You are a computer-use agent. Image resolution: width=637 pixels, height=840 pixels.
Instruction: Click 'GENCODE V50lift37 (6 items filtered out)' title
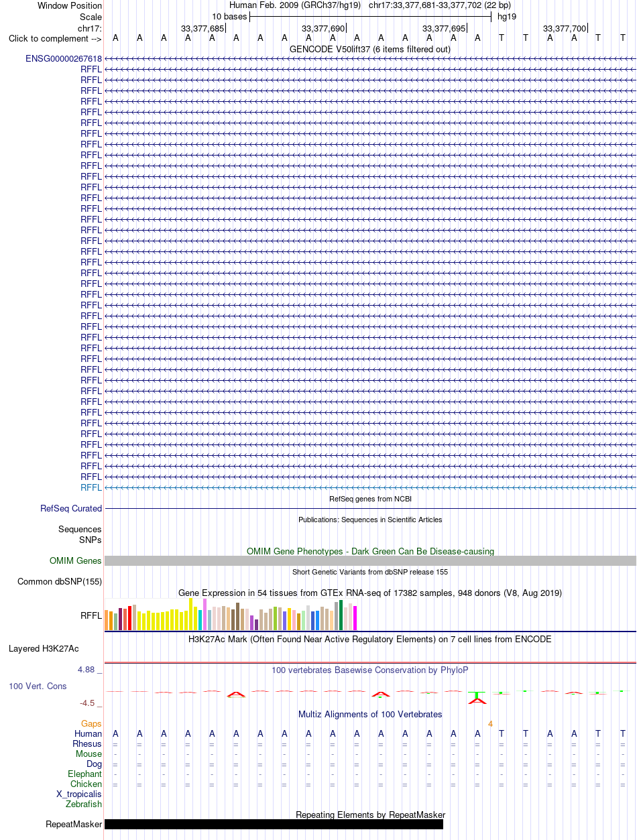tap(370, 49)
